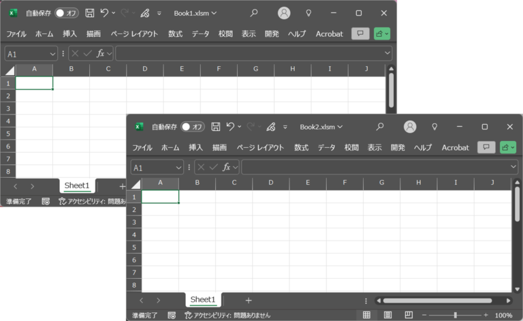Open the 数式 tab in Book2 ribbon
This screenshot has height=321, width=523.
pos(301,147)
